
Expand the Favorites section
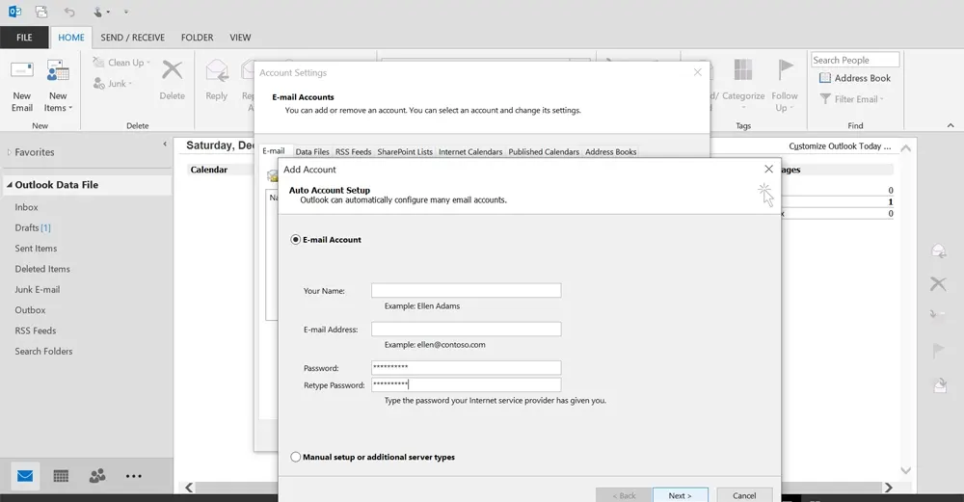tap(10, 152)
